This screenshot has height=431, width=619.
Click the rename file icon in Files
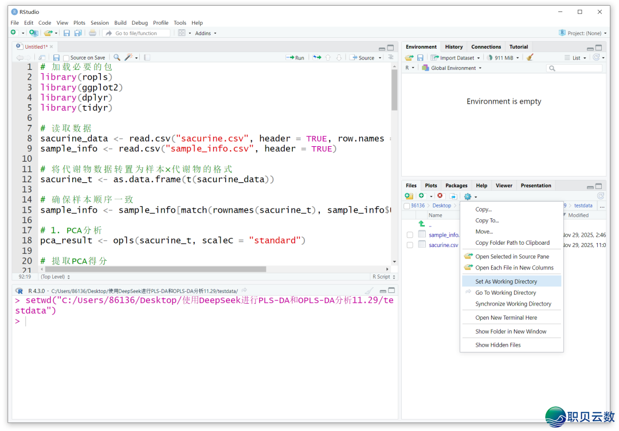pos(453,197)
